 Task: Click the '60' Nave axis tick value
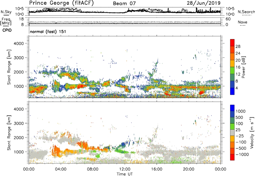[228, 19]
